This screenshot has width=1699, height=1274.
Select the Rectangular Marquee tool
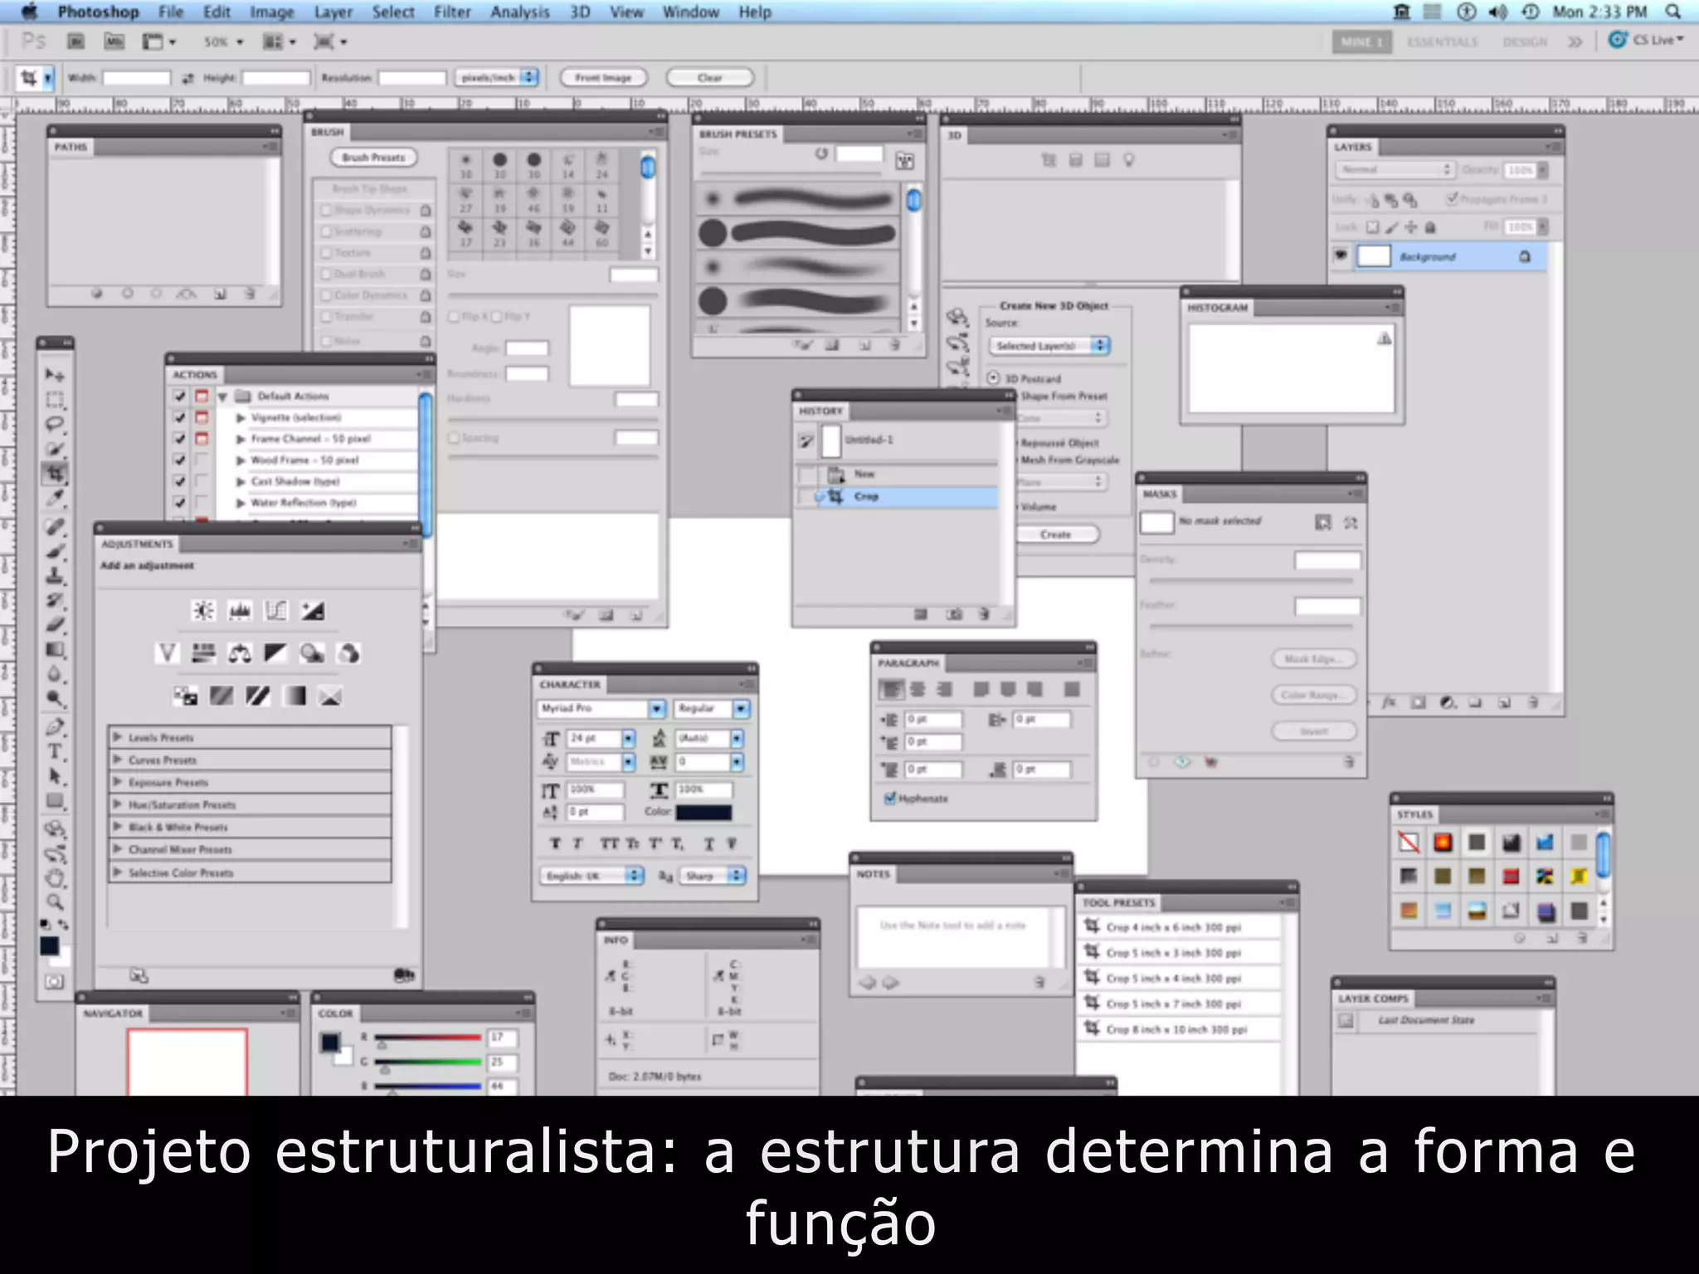pyautogui.click(x=55, y=400)
